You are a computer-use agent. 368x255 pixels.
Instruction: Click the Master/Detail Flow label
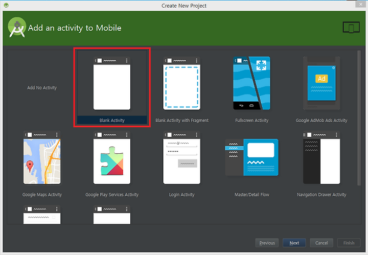pyautogui.click(x=252, y=195)
